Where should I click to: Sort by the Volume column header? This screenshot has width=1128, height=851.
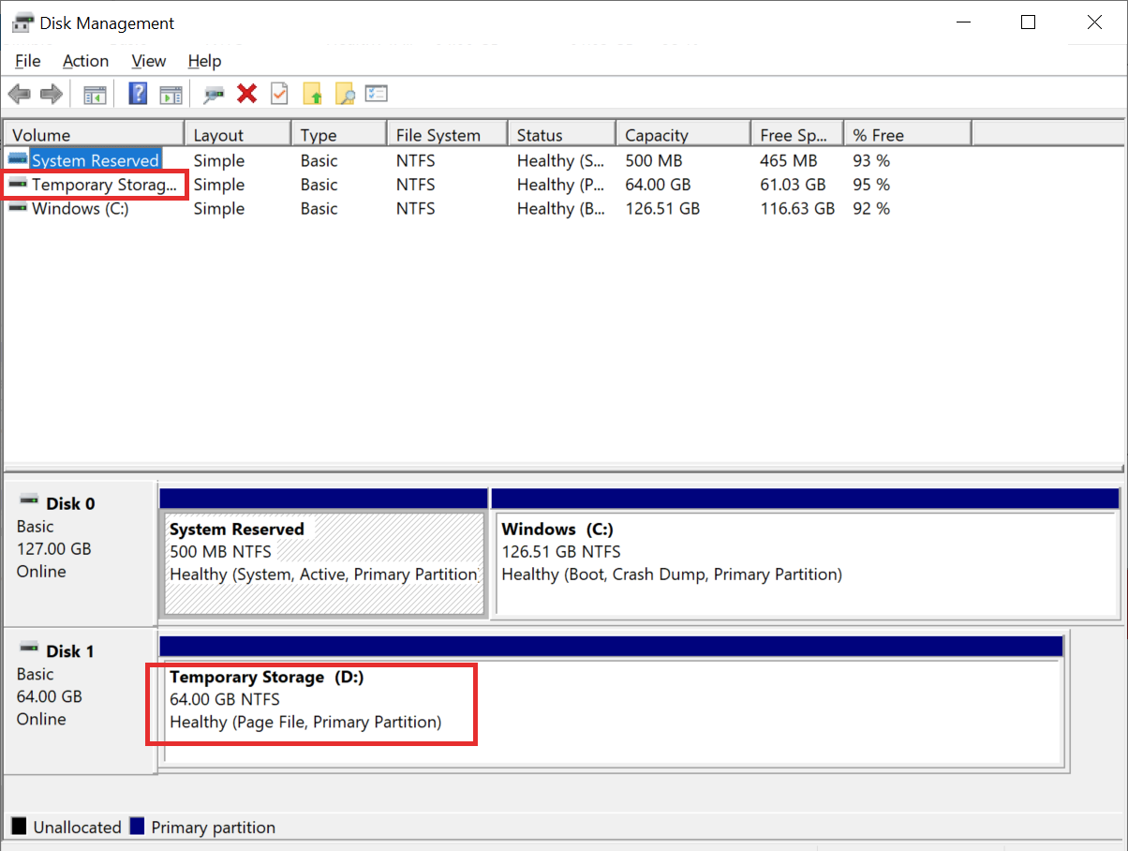[x=94, y=135]
